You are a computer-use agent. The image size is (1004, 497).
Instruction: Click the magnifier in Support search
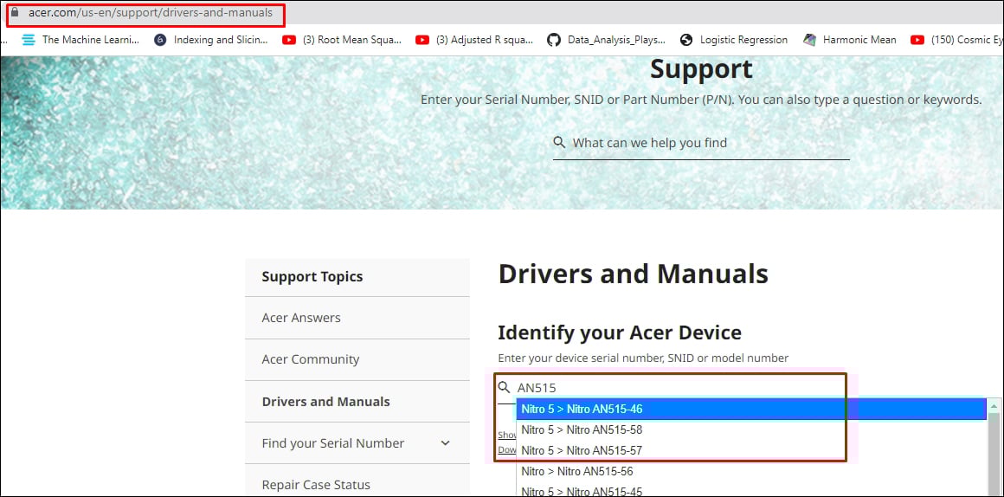(559, 143)
